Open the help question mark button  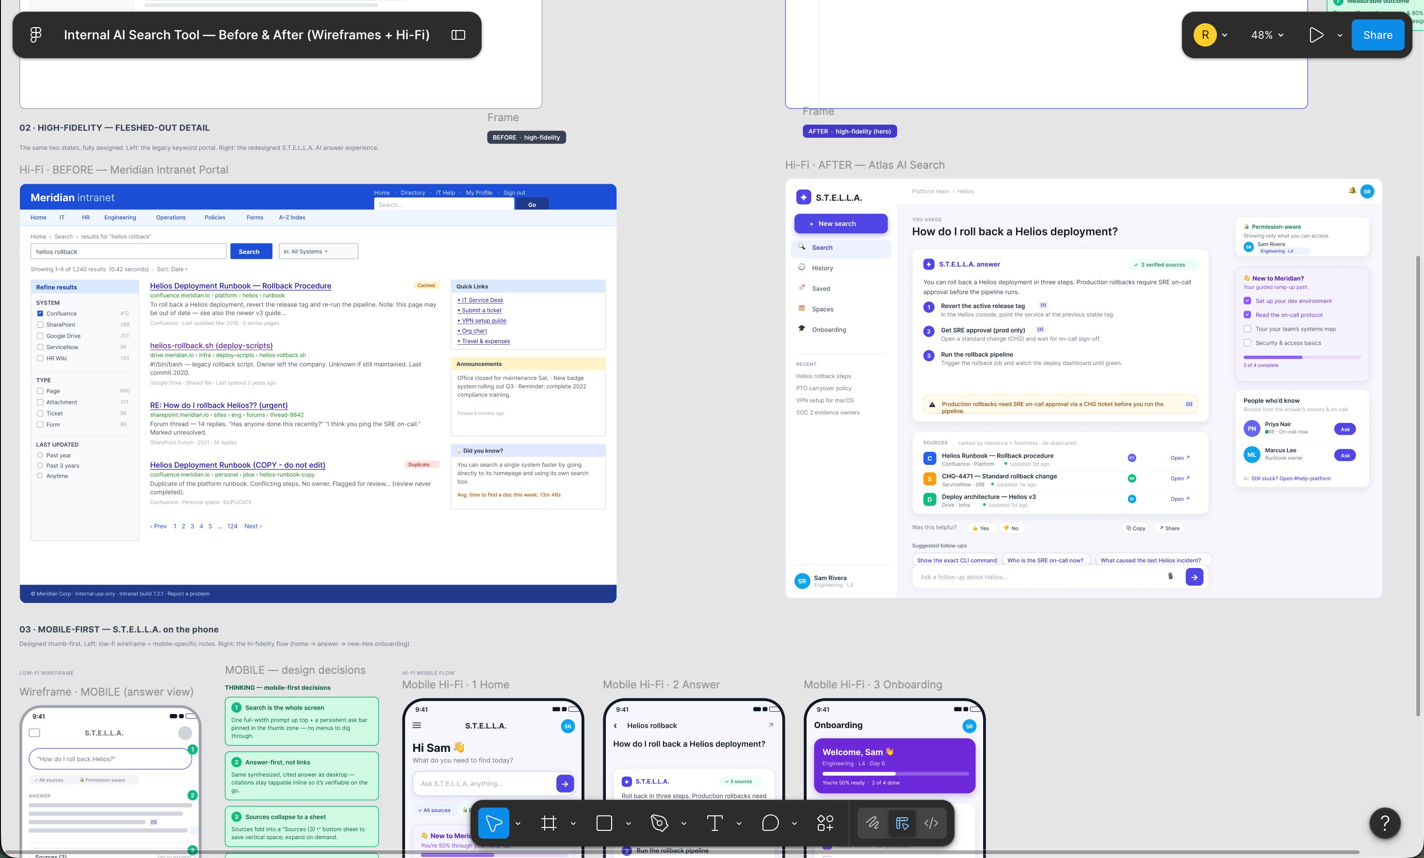click(1385, 823)
